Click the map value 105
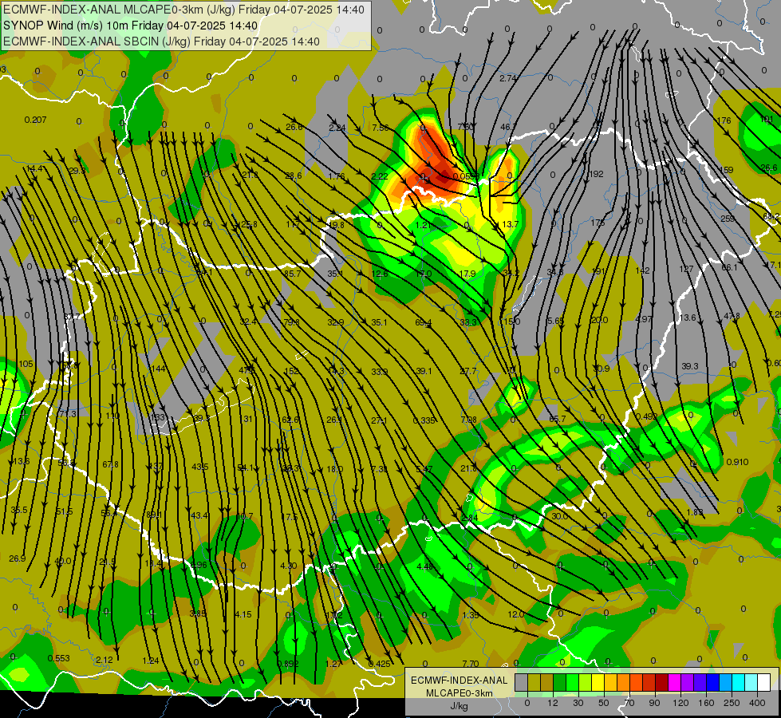 (x=26, y=364)
